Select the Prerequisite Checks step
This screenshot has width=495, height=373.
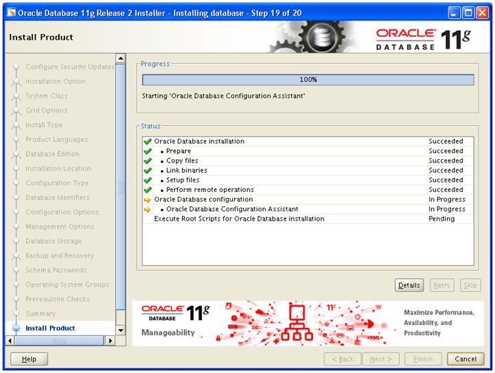click(x=58, y=299)
